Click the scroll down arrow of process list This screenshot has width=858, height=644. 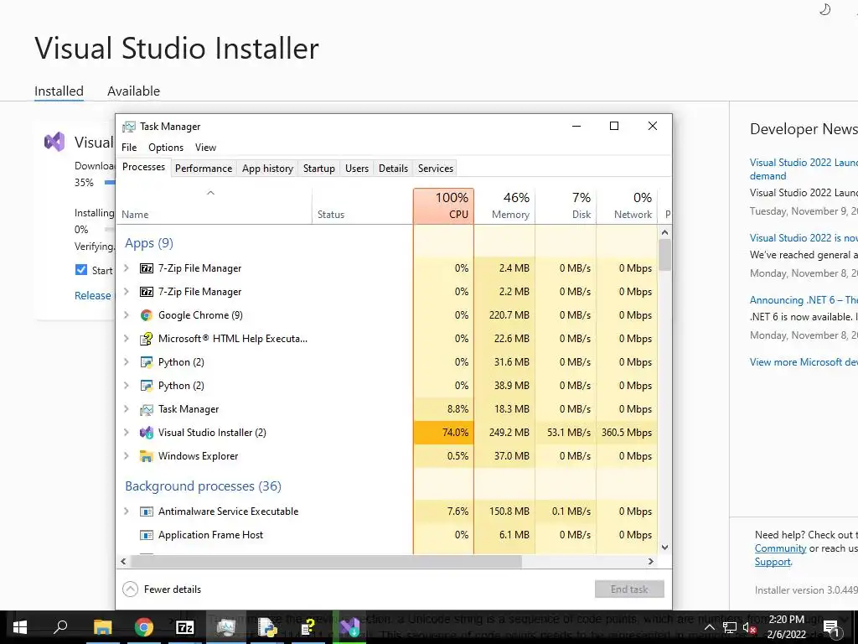click(x=664, y=547)
